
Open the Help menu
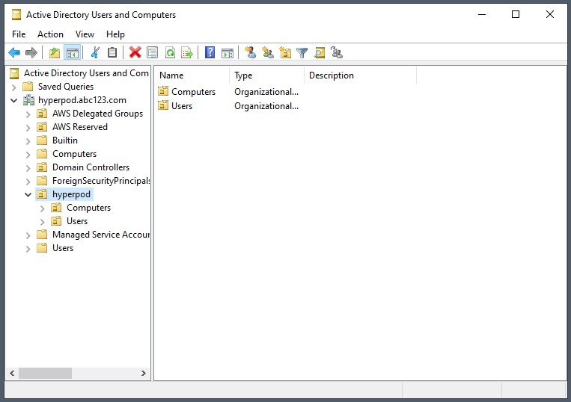click(x=115, y=34)
